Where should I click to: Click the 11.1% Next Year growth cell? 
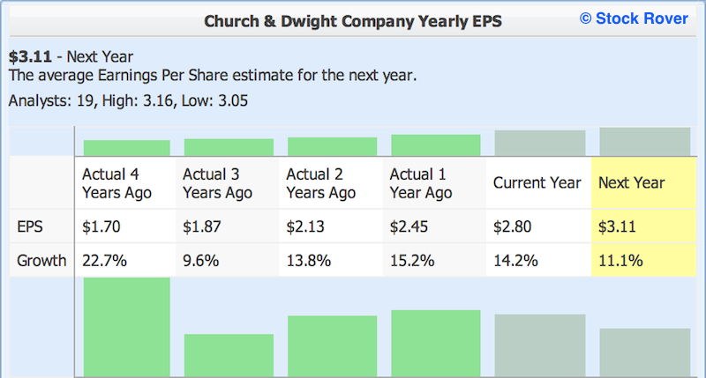click(644, 260)
